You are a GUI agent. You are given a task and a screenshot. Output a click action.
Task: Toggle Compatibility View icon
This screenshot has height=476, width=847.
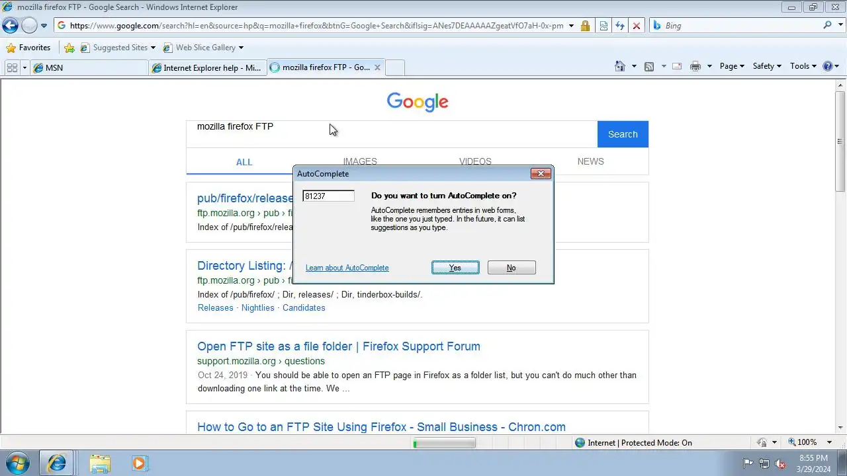603,26
